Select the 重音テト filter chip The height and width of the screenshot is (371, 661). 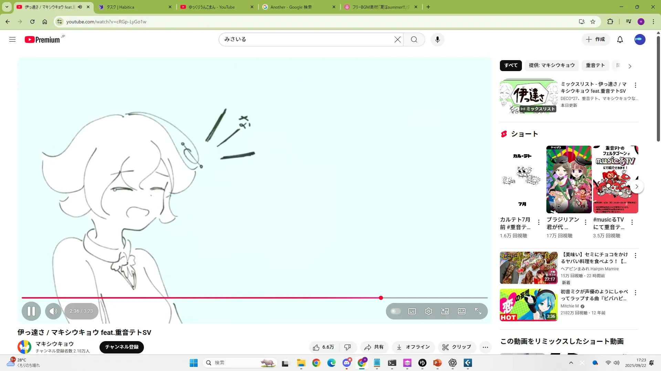(x=595, y=65)
